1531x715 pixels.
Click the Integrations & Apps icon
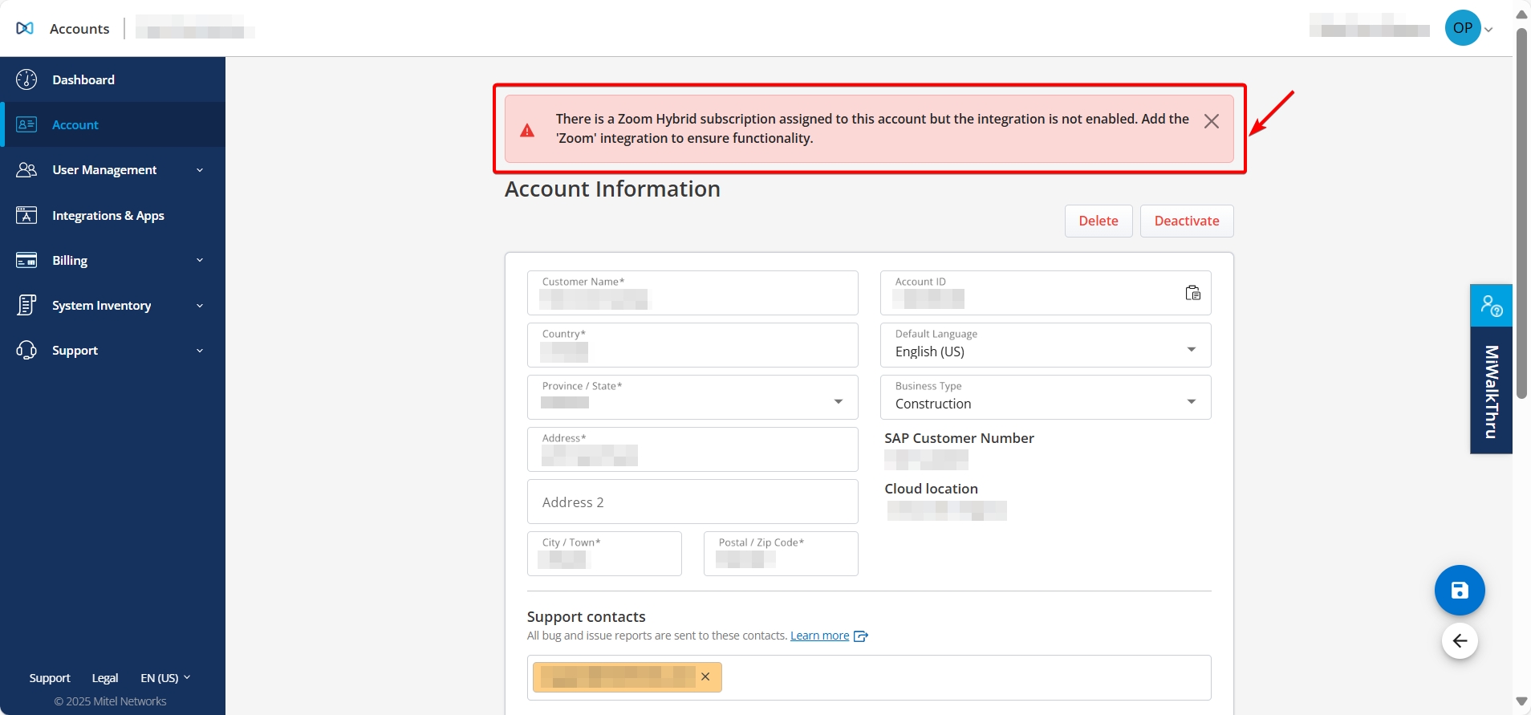26,215
